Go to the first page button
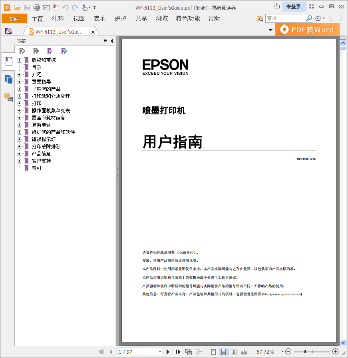The image size is (348, 358). 101,352
